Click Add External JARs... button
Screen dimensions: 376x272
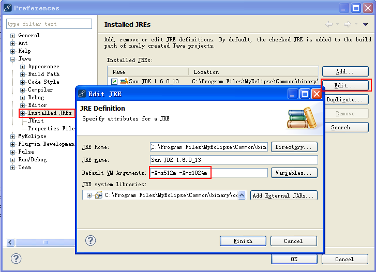(283, 195)
